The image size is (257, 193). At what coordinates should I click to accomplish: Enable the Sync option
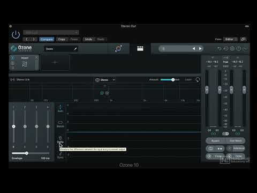click(x=61, y=155)
